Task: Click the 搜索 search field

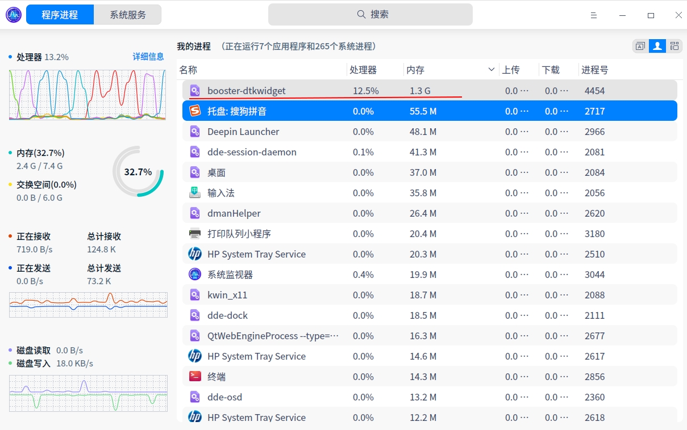Action: (372, 14)
